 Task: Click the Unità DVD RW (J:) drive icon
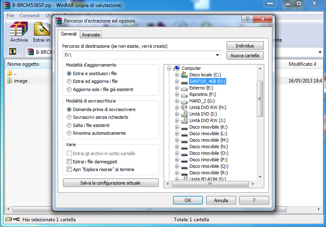pos(184,120)
